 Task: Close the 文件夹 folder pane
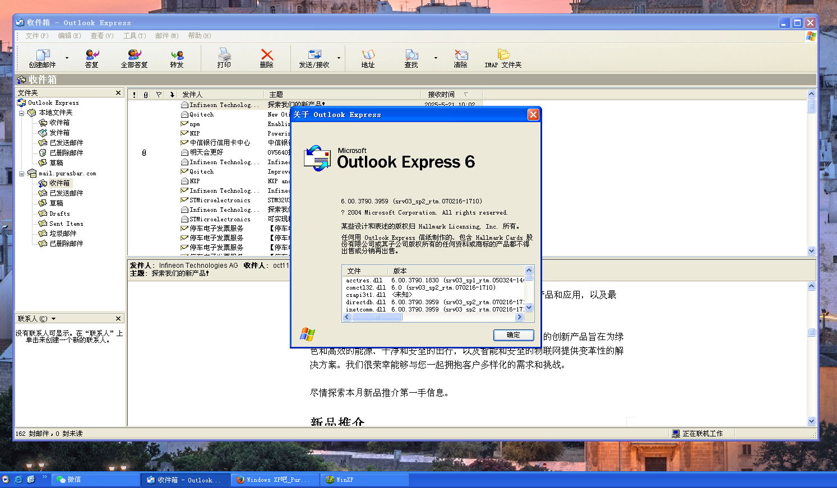click(118, 92)
